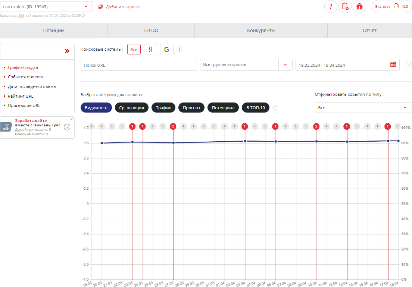412x287 pixels.
Task: Open the clipboard checklist icon in header
Action: 345,7
